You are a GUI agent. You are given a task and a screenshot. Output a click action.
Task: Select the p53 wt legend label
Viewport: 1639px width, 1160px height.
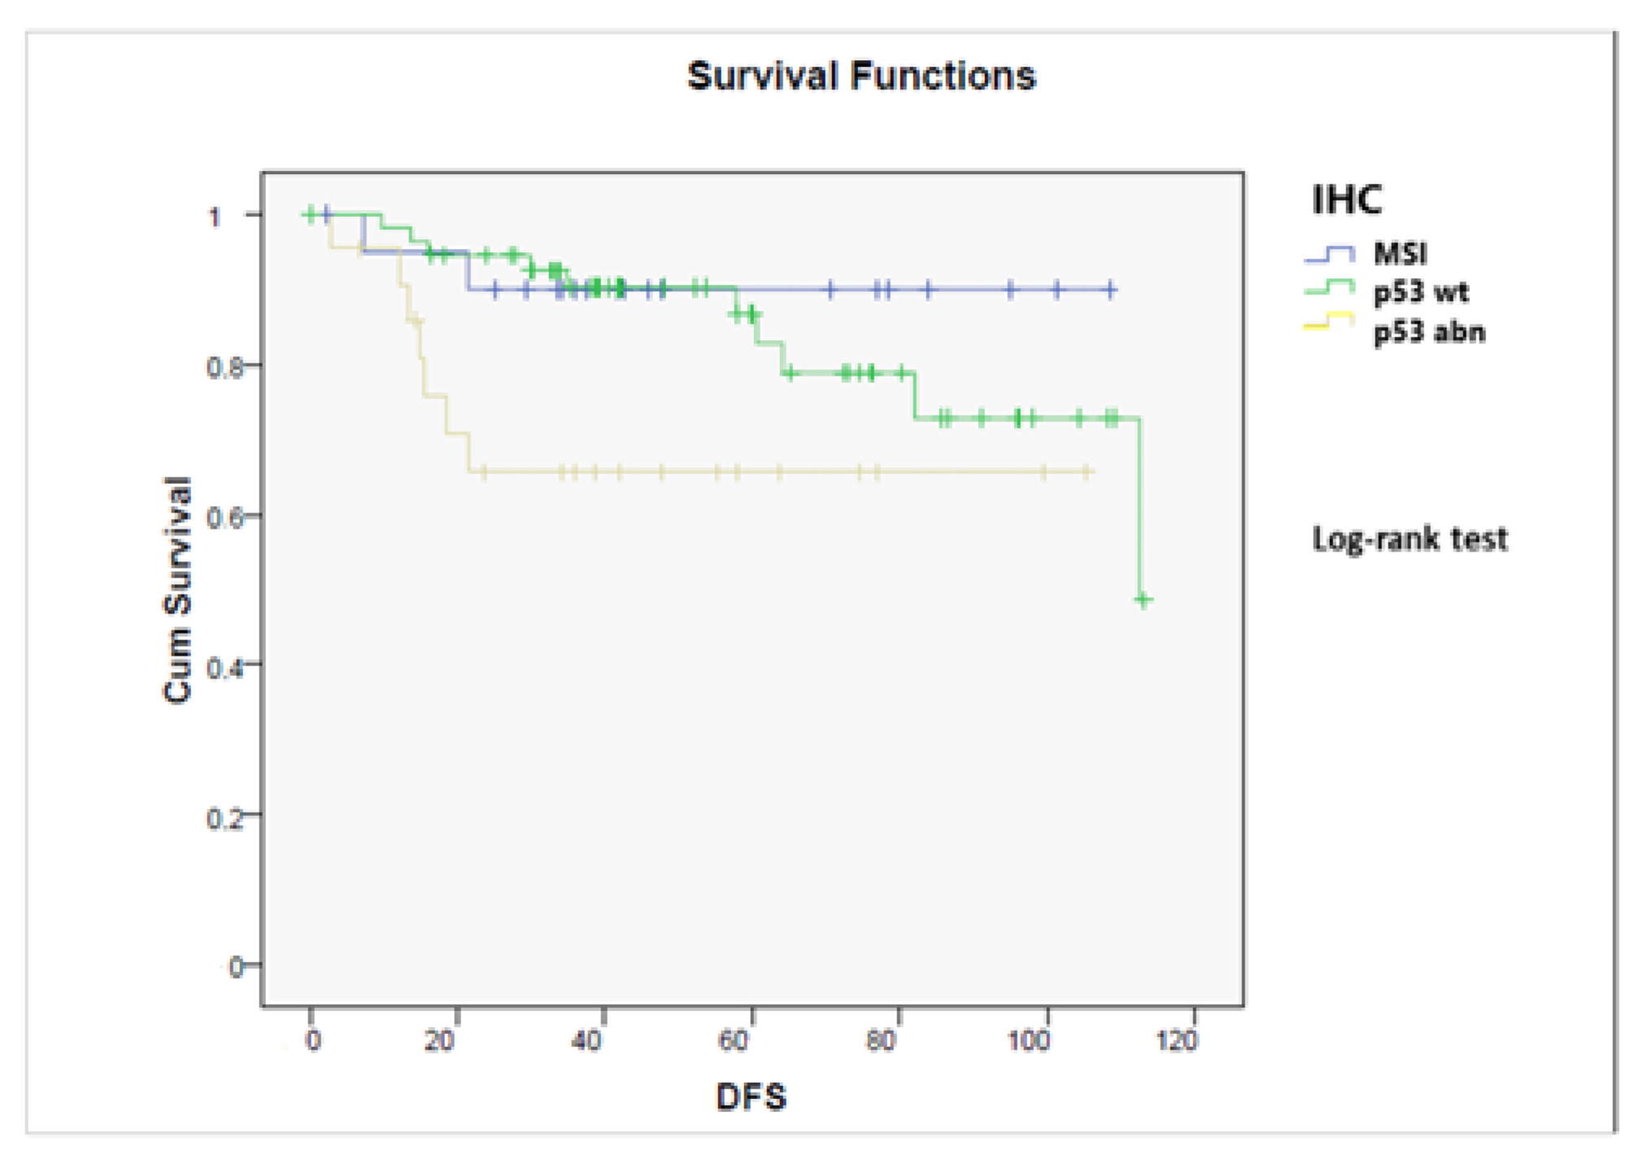[1420, 292]
